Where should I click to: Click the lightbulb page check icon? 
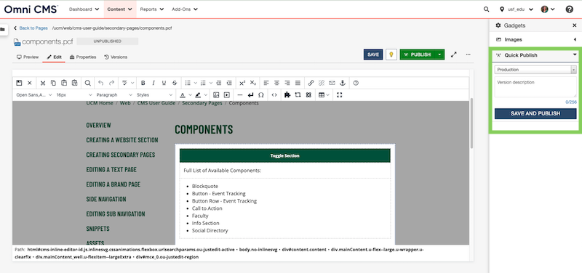391,54
